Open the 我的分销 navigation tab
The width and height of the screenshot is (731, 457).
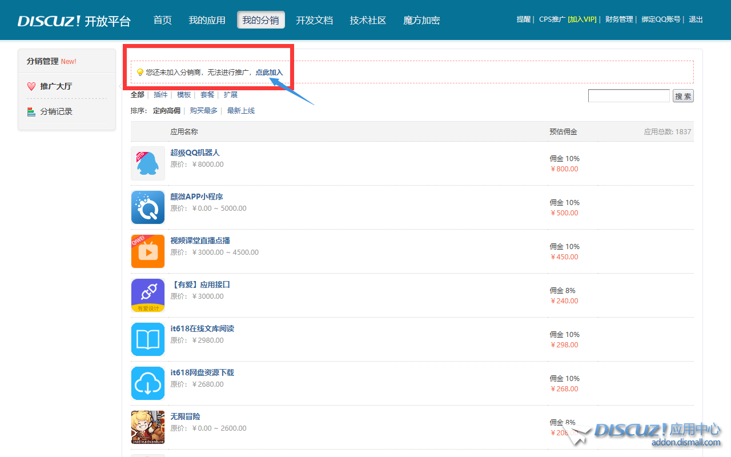point(260,20)
